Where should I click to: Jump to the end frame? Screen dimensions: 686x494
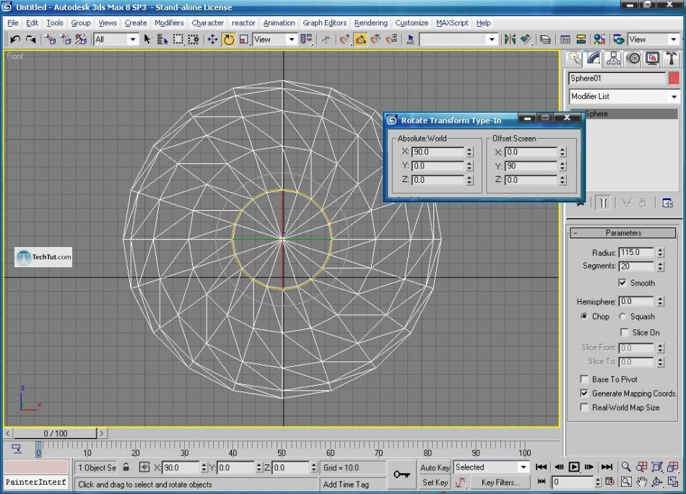pyautogui.click(x=607, y=467)
